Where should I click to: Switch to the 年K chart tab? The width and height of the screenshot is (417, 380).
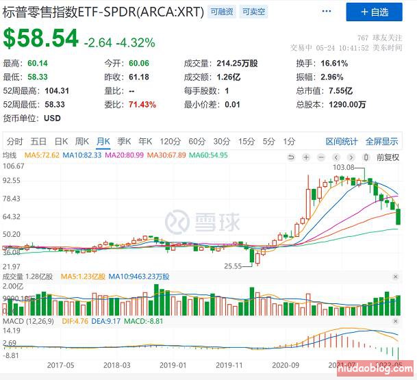(145, 142)
